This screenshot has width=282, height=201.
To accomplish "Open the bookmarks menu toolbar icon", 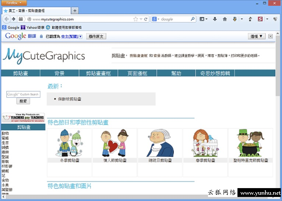I will [x=202, y=19].
